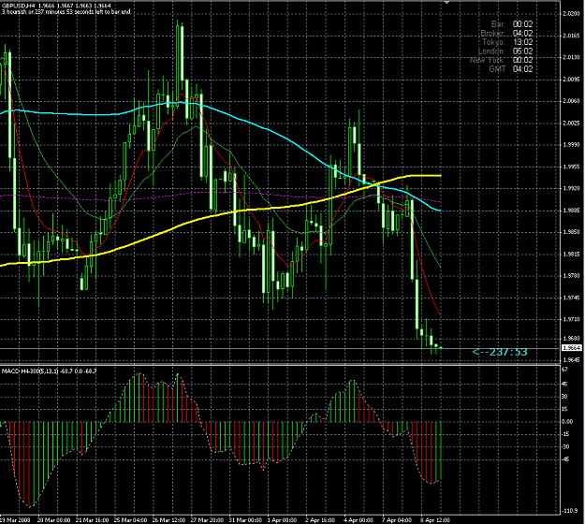Viewport: 585px width, 524px height.
Task: Click the 30 MACD scale value
Action: click(564, 397)
